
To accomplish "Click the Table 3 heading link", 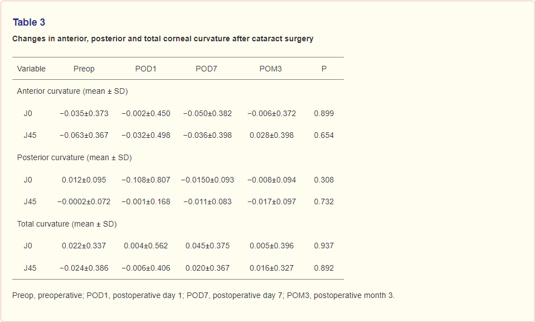I will (29, 22).
